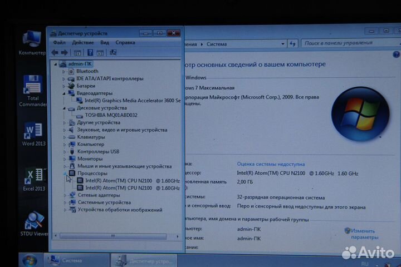
Task: Click the Scan for hardware changes toolbar icon
Action: (x=113, y=53)
